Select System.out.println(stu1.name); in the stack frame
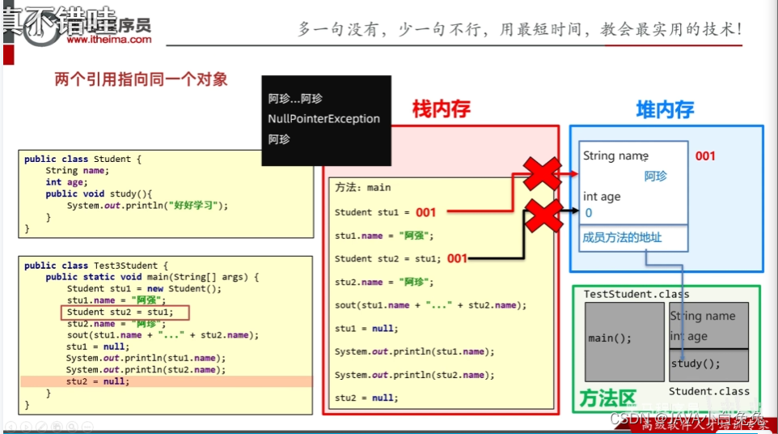 pos(414,351)
